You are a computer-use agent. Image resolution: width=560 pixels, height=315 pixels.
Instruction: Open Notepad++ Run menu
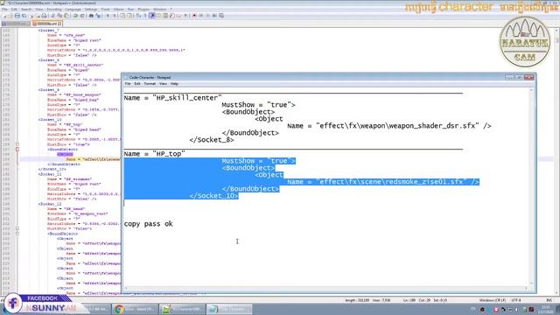click(x=130, y=10)
